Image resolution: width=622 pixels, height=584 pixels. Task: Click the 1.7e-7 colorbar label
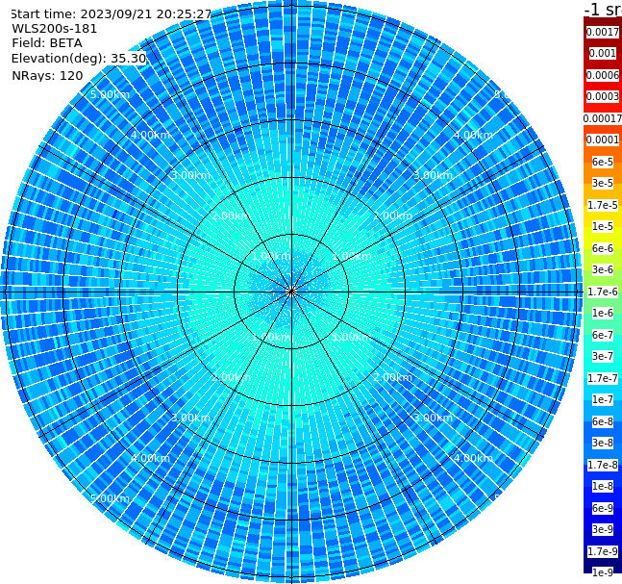click(x=603, y=378)
